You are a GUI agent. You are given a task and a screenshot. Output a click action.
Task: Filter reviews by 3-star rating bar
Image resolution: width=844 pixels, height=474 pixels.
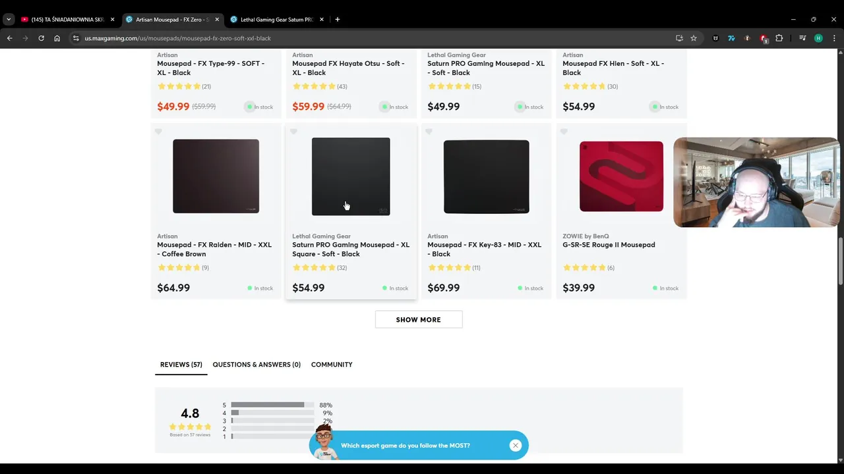click(272, 421)
